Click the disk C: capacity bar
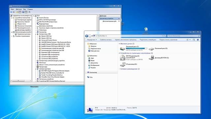The height and width of the screenshot is (119, 211). click(x=136, y=48)
